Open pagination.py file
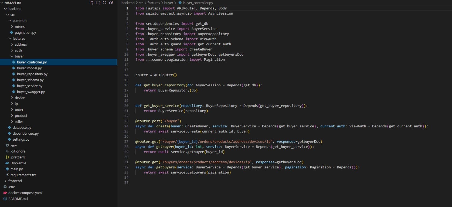 click(x=25, y=32)
